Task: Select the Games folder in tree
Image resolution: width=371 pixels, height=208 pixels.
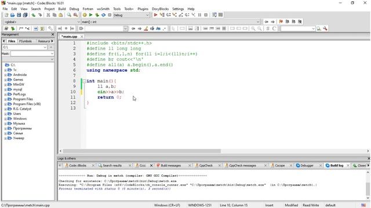Action: click(18, 80)
